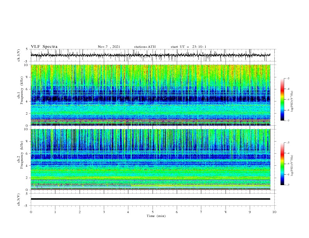
Task: Select the "start UT = 23:10: 1" text
Action: 188,47
